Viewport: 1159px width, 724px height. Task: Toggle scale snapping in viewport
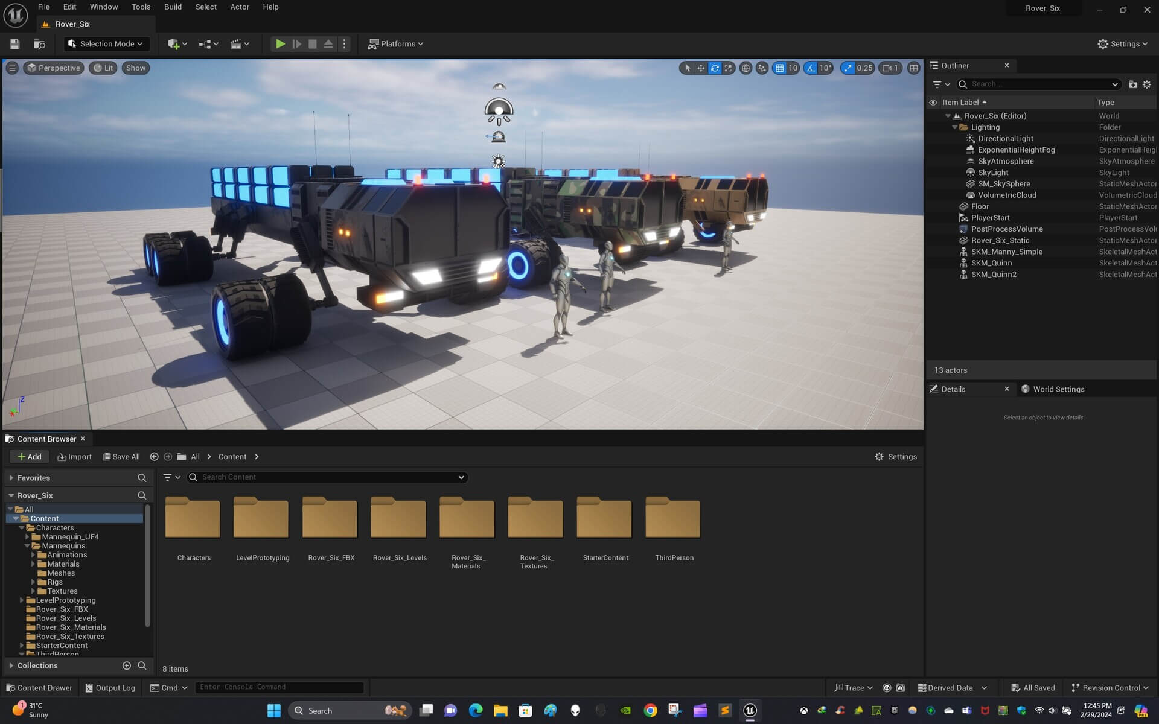coord(848,68)
